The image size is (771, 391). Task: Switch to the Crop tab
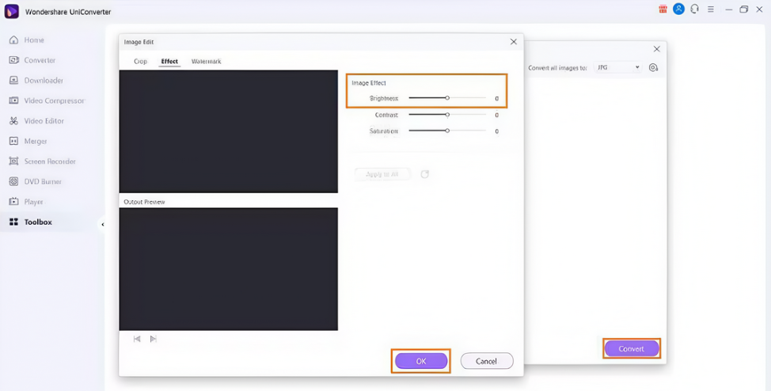[x=141, y=62]
